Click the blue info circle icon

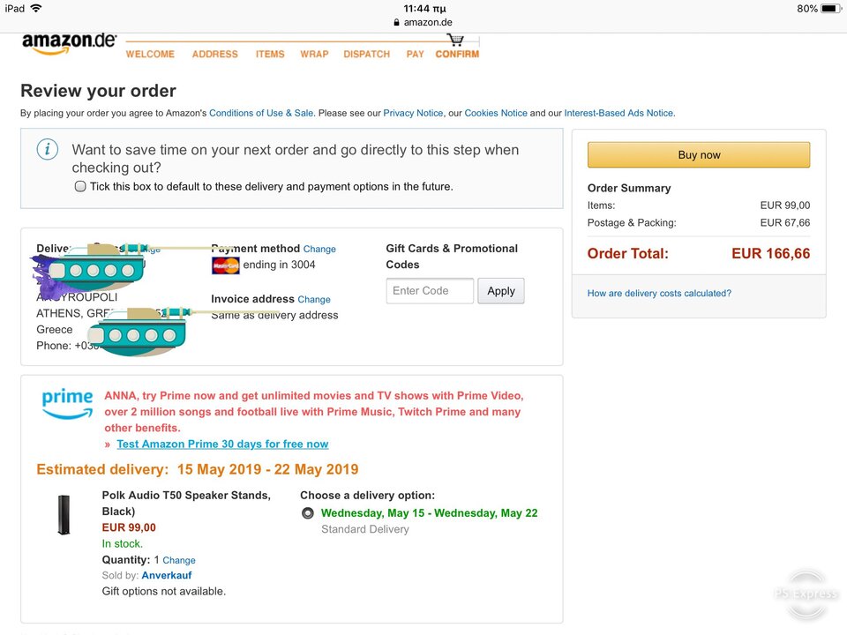(x=47, y=149)
